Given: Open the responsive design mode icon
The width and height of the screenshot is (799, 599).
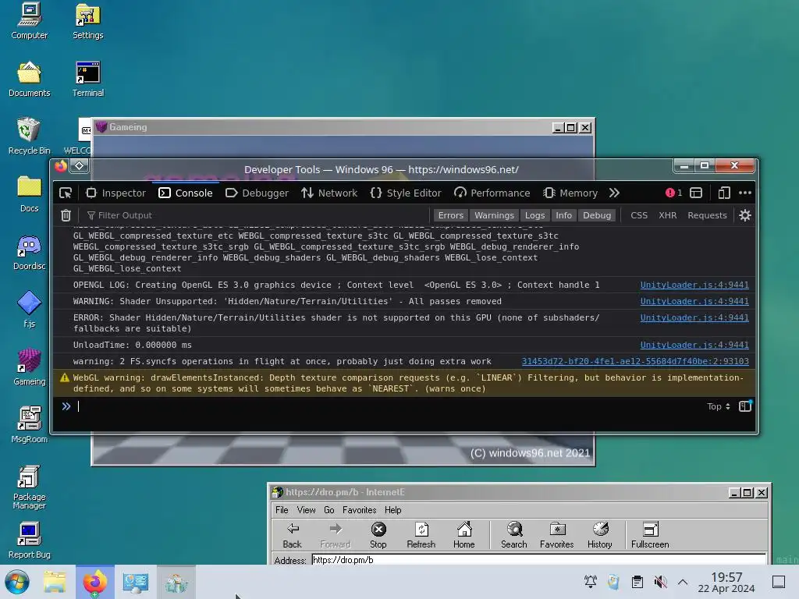Looking at the screenshot, I should (x=723, y=193).
